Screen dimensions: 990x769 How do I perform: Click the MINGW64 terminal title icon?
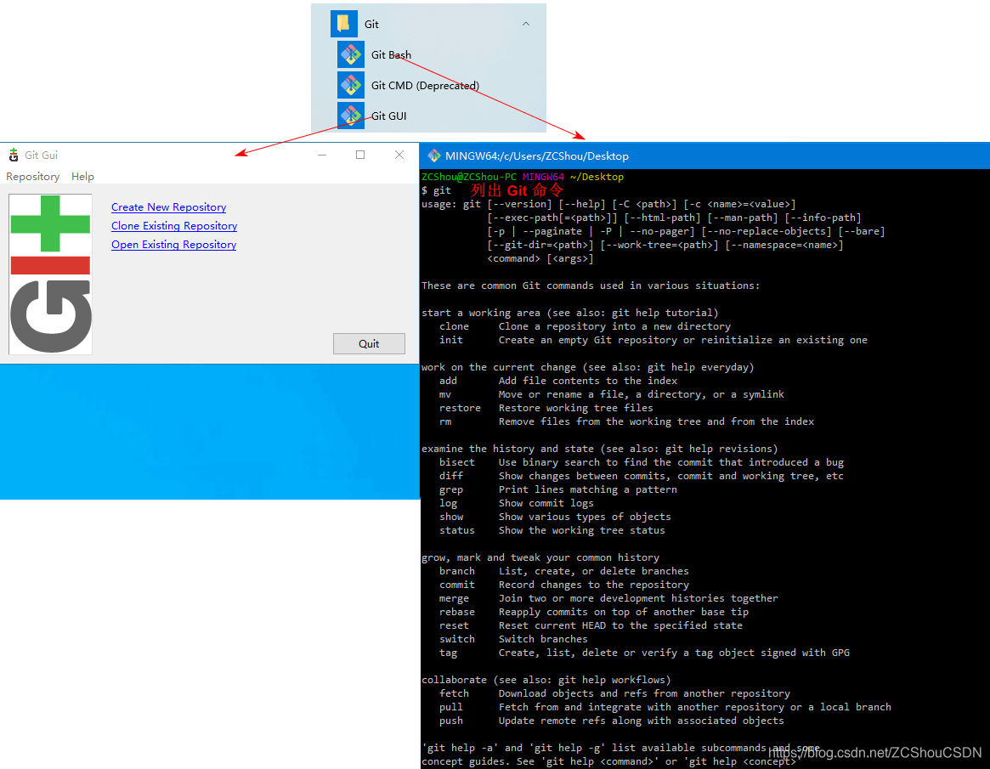pyautogui.click(x=433, y=155)
